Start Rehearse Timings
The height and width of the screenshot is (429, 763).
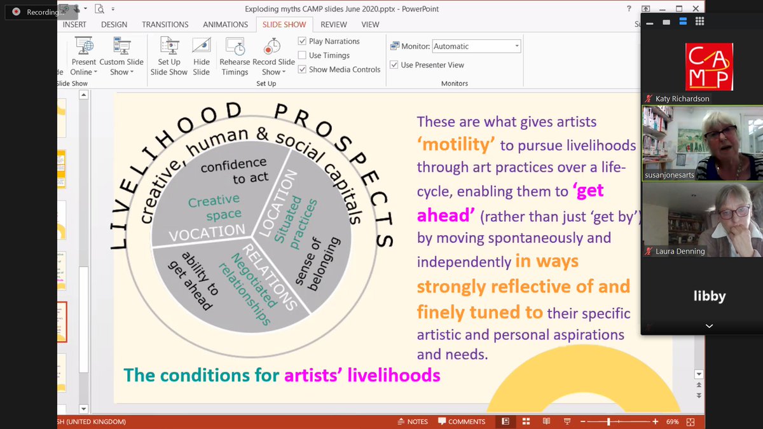(235, 57)
